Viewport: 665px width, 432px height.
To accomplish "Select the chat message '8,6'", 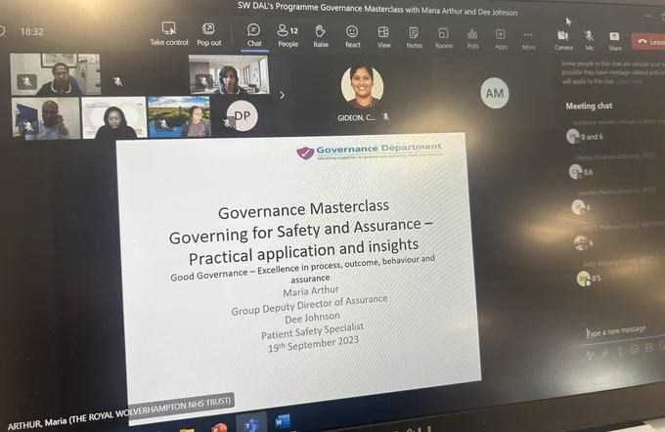I will 588,172.
